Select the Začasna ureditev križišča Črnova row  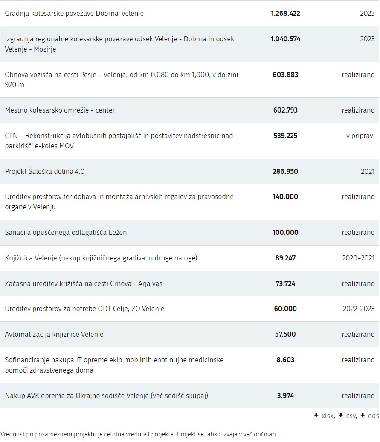pos(190,283)
